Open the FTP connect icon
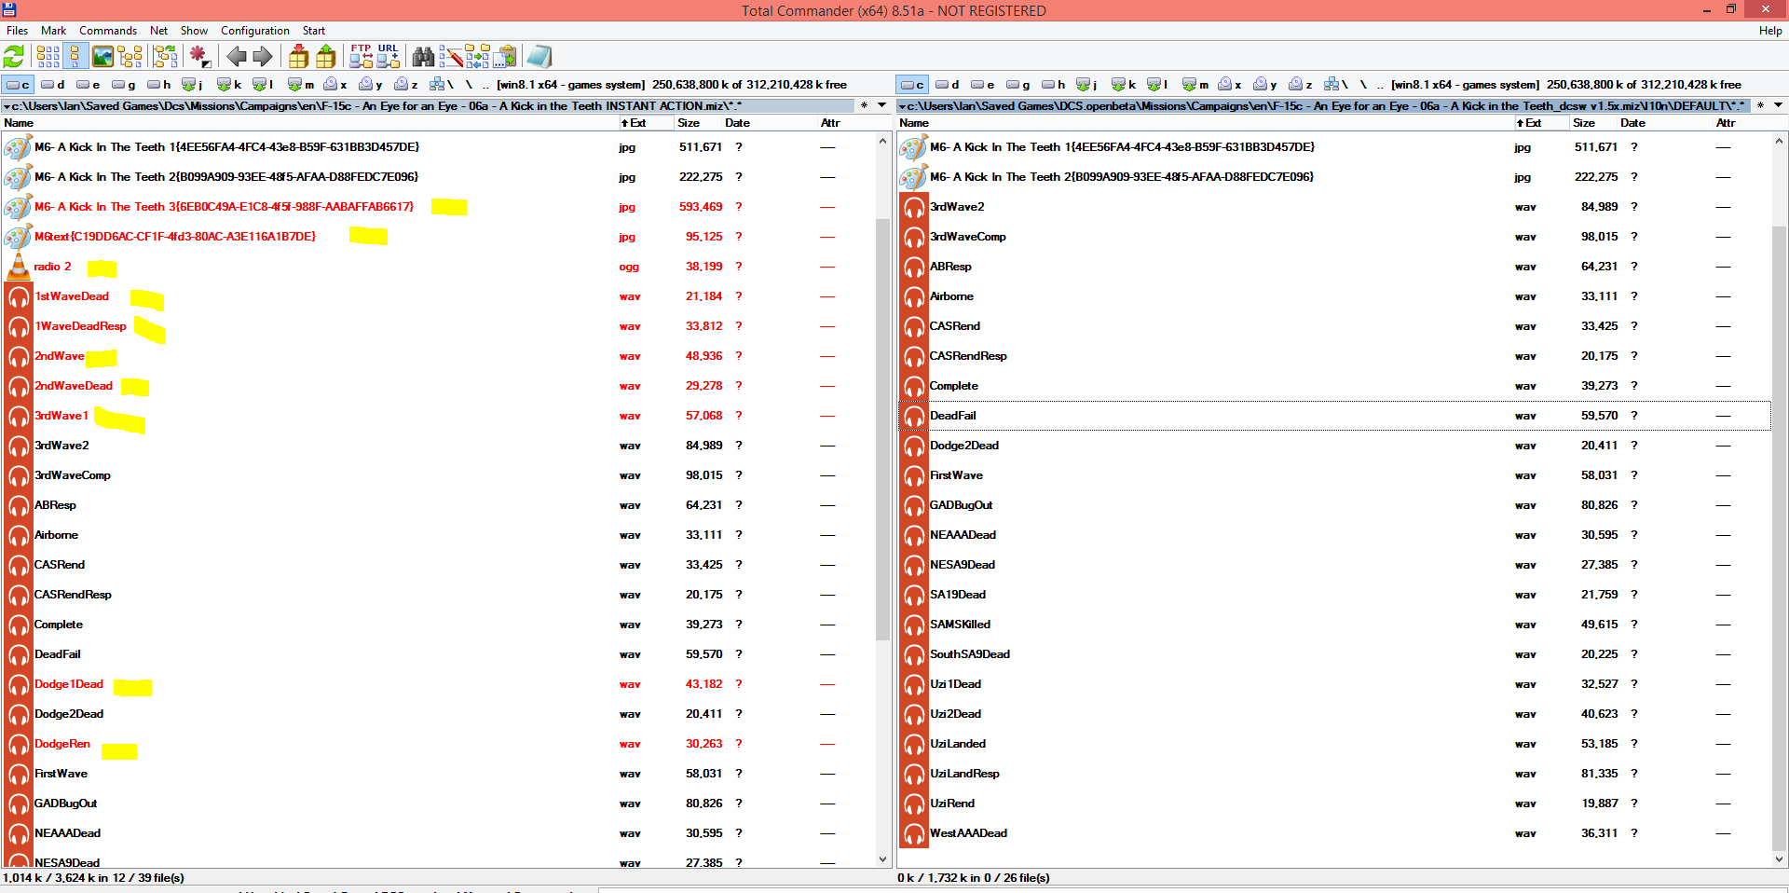1789x893 pixels. point(361,57)
